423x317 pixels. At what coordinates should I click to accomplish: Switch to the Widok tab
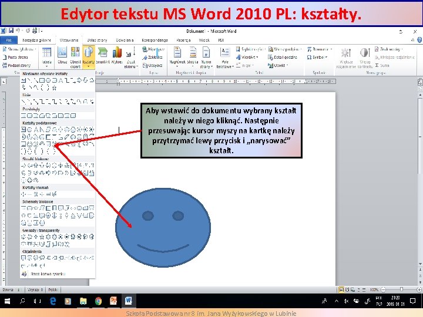[x=204, y=40]
